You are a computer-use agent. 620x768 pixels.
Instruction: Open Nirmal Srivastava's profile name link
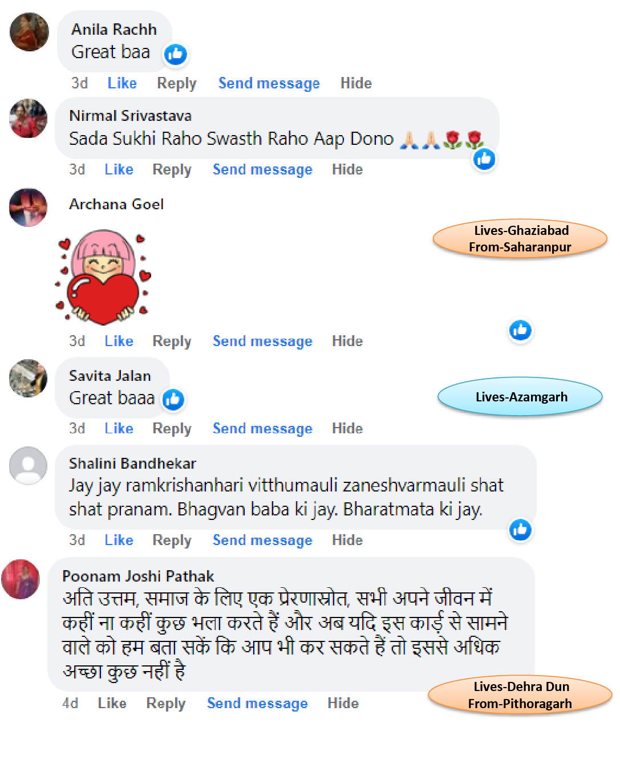130,116
